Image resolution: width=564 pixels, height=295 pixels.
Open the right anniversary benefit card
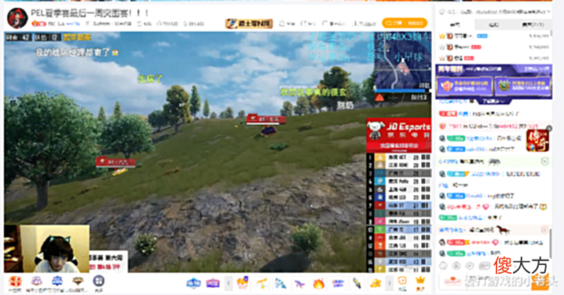pyautogui.click(x=522, y=87)
